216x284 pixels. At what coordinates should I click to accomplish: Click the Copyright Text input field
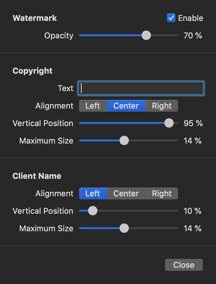tap(141, 88)
